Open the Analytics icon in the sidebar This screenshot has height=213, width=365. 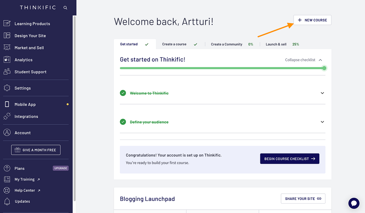coord(7,60)
